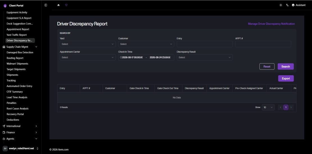Open the Appointment Carrier dropdown
Screen dimensions: 312x154
coord(87,57)
